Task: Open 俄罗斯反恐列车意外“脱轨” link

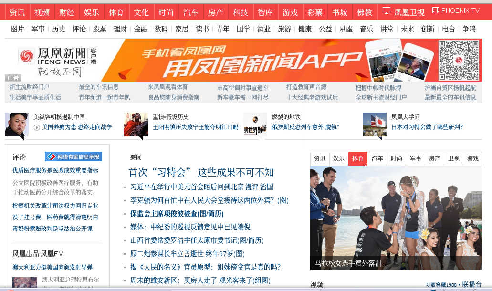Action: [305, 127]
